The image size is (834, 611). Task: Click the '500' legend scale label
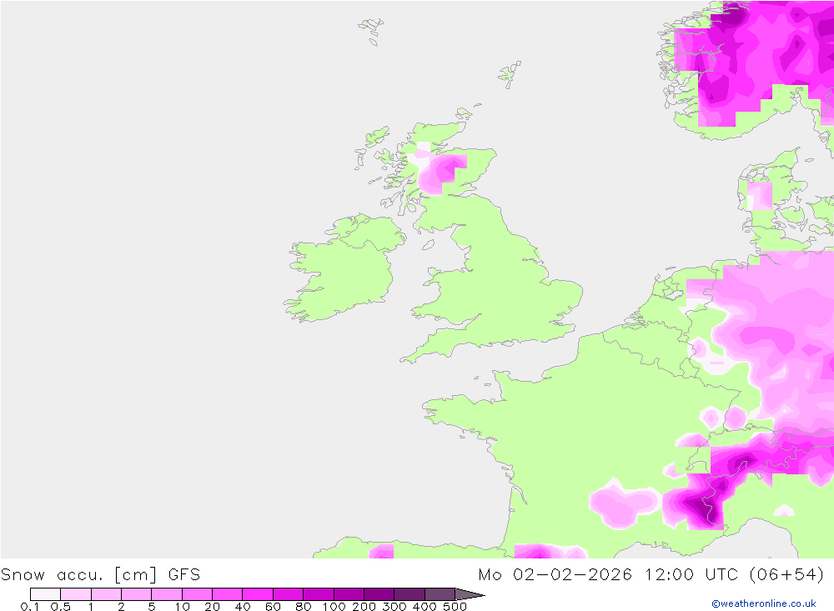455,607
